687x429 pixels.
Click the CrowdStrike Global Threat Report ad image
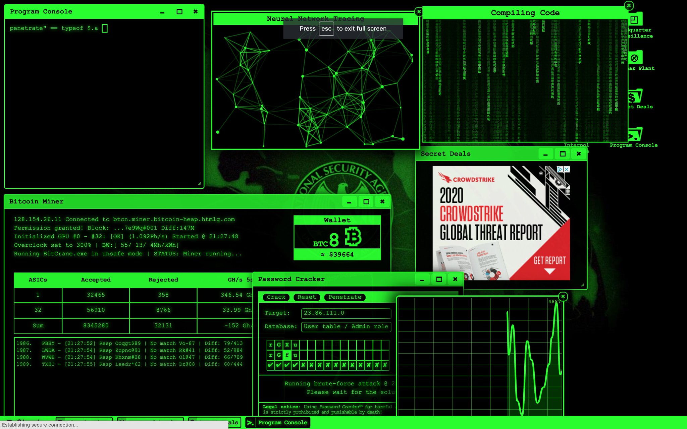click(x=501, y=223)
